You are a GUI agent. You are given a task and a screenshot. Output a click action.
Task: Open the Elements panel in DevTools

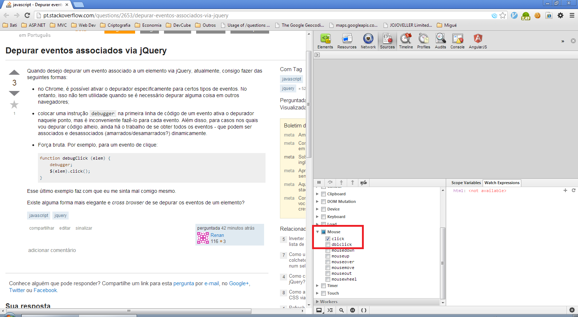click(x=325, y=41)
